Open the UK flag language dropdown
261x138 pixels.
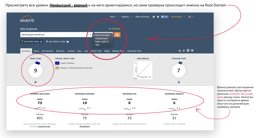pyautogui.click(x=191, y=17)
